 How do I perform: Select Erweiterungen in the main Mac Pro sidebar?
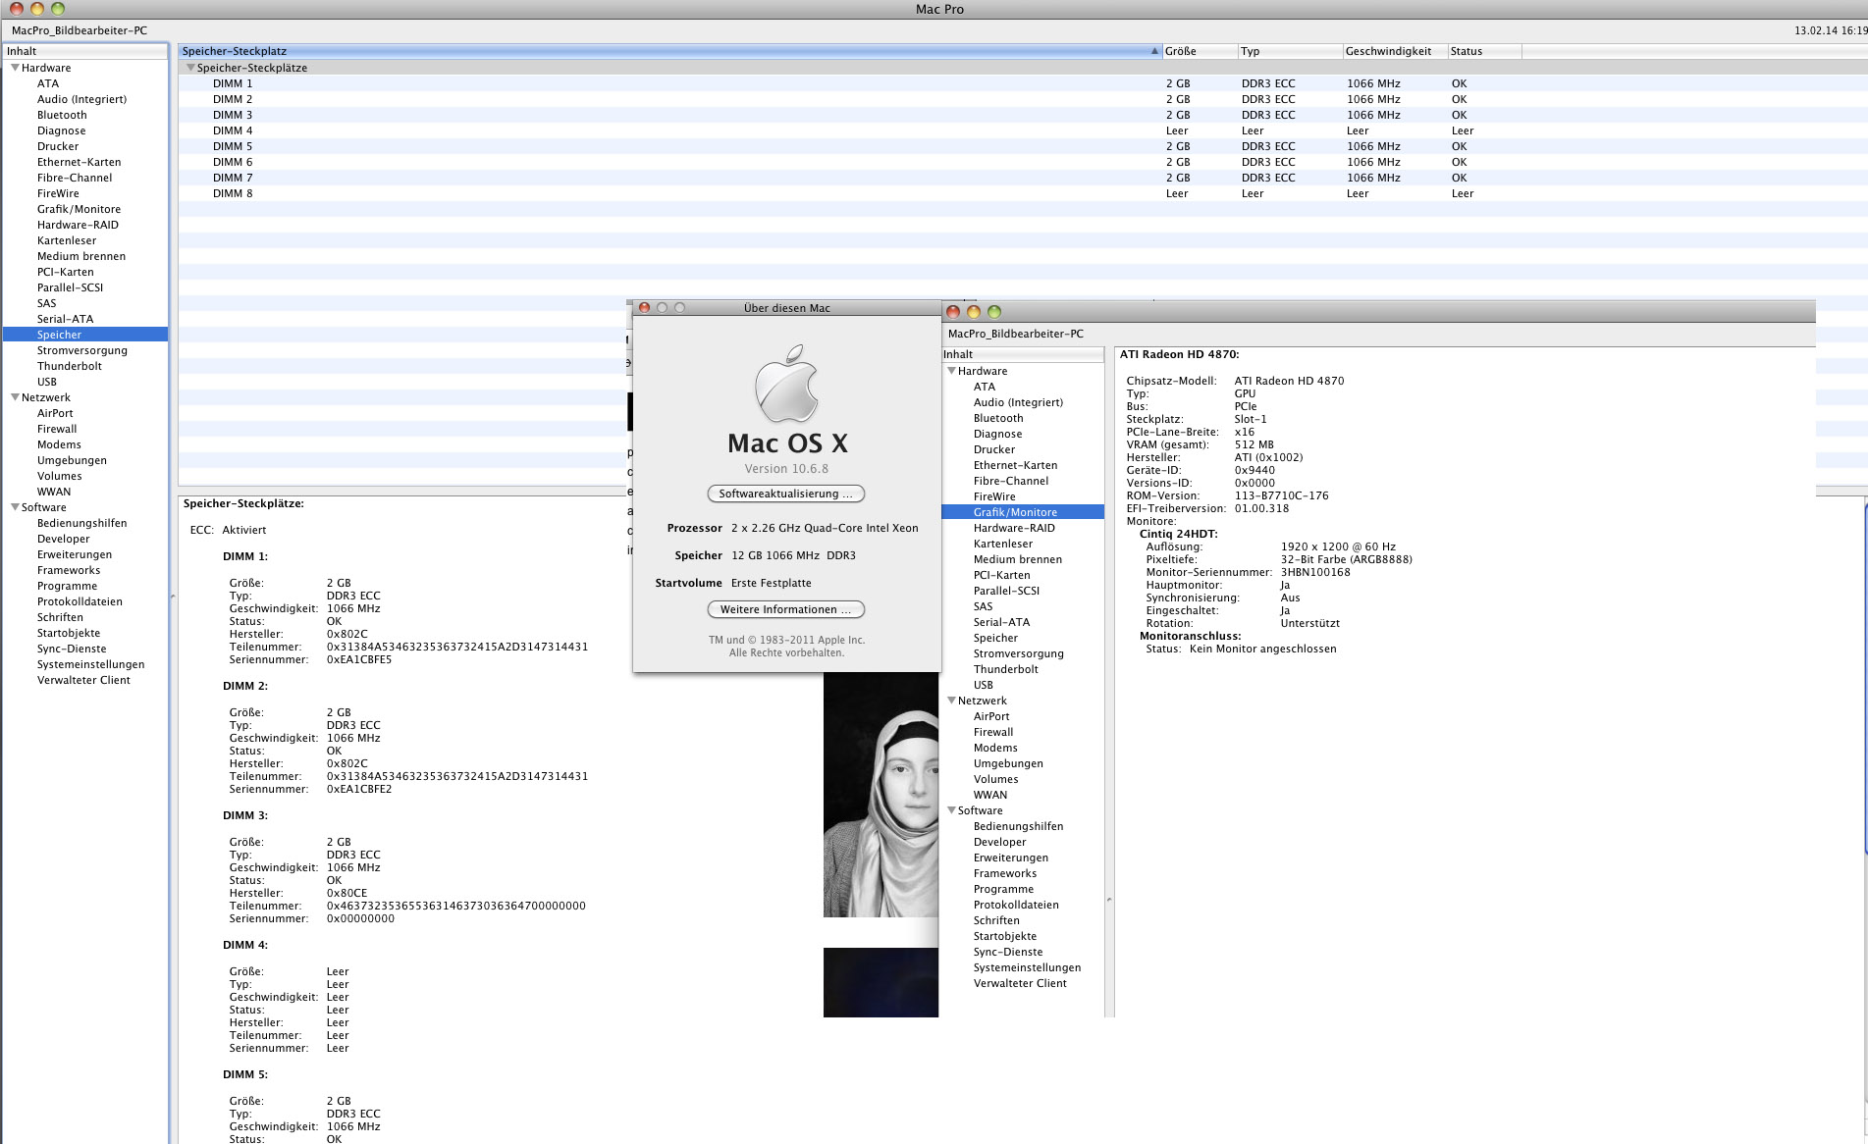(x=75, y=554)
